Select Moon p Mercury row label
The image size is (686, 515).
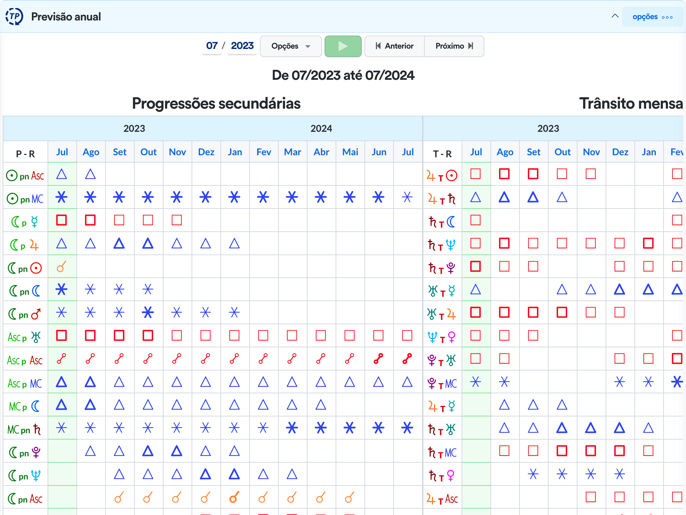pos(25,222)
